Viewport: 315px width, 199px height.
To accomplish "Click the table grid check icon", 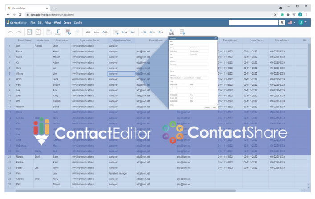I will [68, 32].
